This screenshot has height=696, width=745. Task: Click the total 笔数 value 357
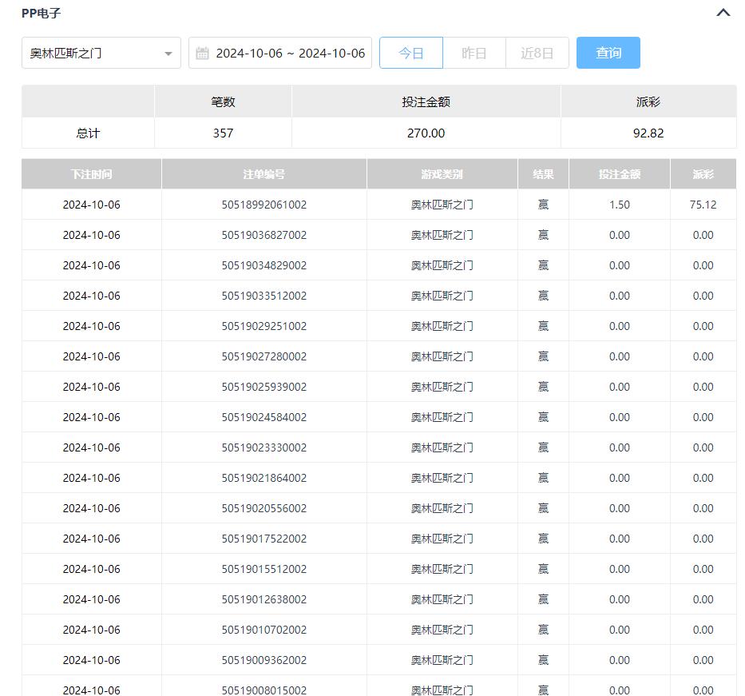coord(223,133)
